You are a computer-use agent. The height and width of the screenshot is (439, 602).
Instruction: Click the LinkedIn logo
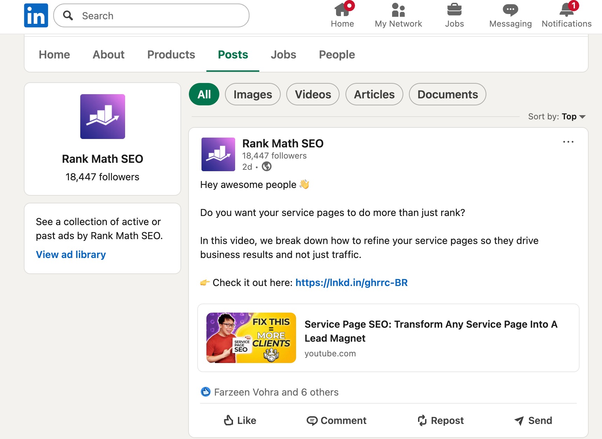(x=35, y=15)
